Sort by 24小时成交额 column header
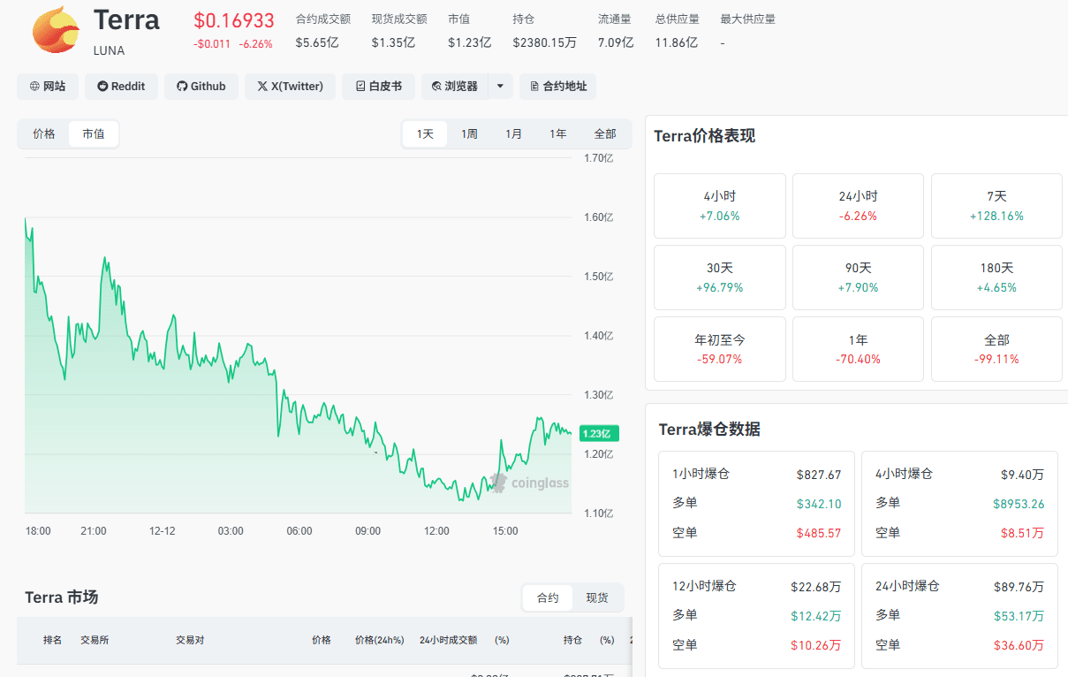Image resolution: width=1068 pixels, height=677 pixels. point(448,640)
